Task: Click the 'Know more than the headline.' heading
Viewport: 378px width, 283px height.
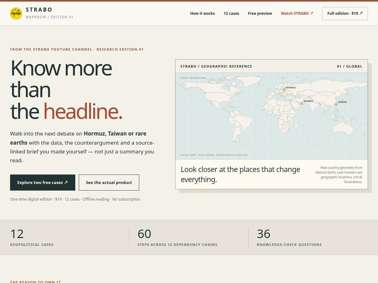Action: coord(66,90)
